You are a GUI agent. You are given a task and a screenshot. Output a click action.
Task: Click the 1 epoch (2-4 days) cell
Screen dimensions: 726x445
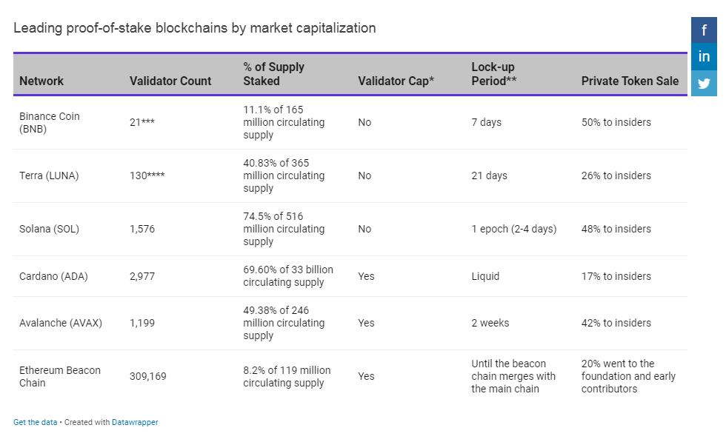[x=514, y=229]
